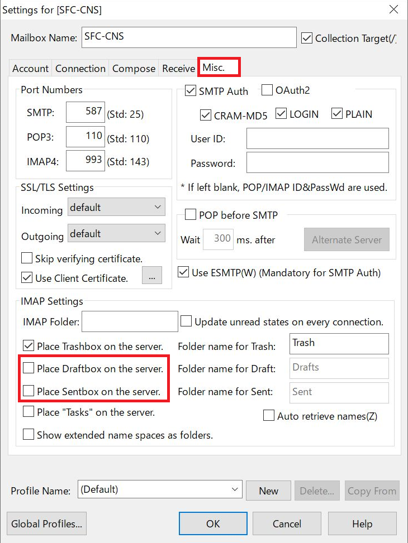Switch to the Account tab
Image resolution: width=408 pixels, height=543 pixels.
click(x=30, y=69)
